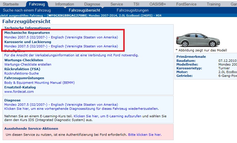Open the Diagnose tab
237x143 pixels.
(92, 4)
